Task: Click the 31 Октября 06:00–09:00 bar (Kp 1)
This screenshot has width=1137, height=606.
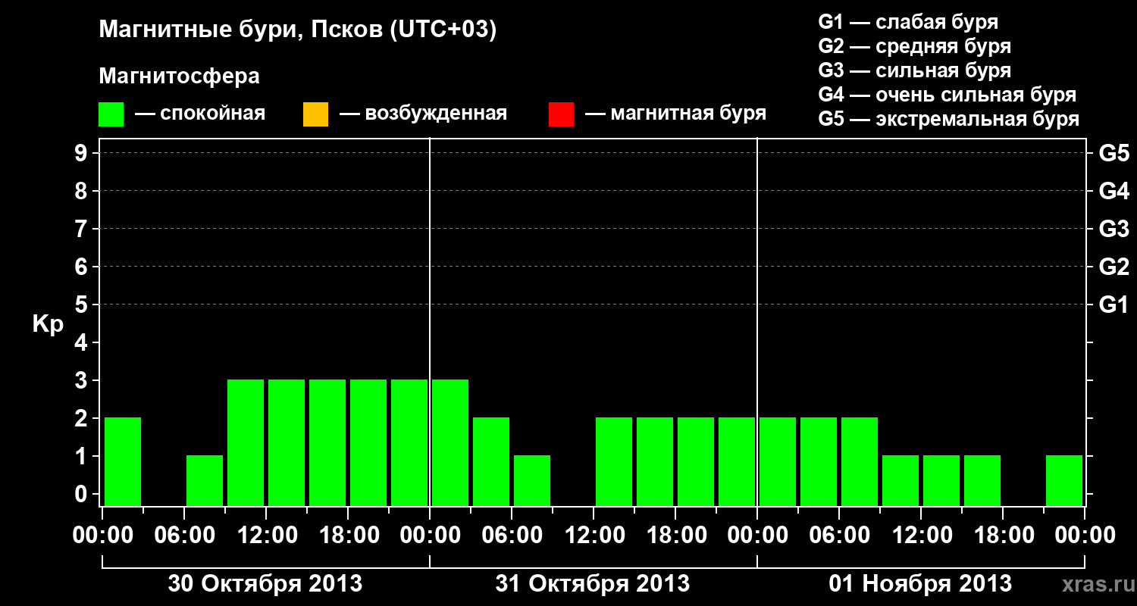Action: [x=532, y=480]
